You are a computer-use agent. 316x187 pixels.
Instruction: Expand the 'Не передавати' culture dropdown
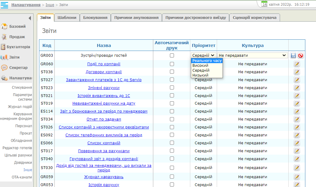[x=252, y=56]
